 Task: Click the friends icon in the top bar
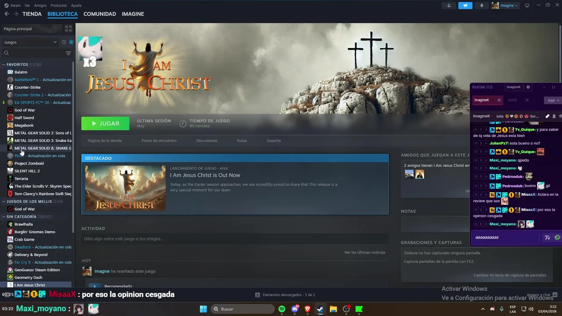pos(448,5)
